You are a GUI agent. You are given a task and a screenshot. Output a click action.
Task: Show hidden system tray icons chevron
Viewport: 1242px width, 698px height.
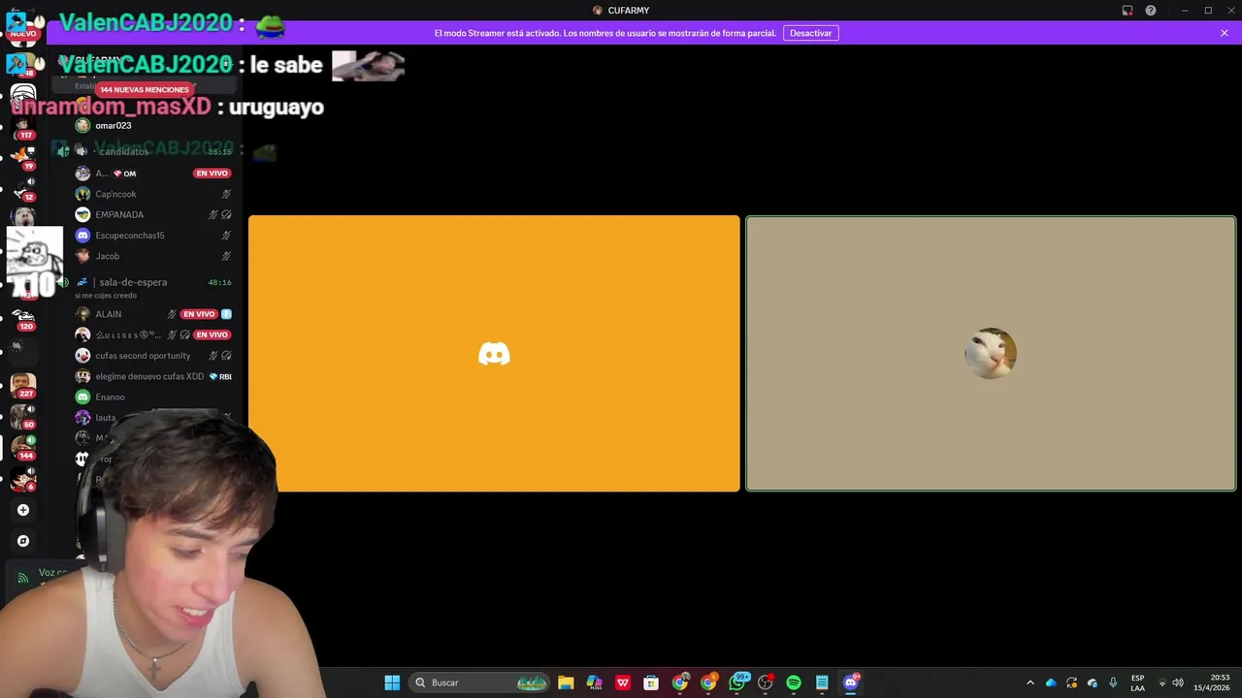coord(1030,682)
